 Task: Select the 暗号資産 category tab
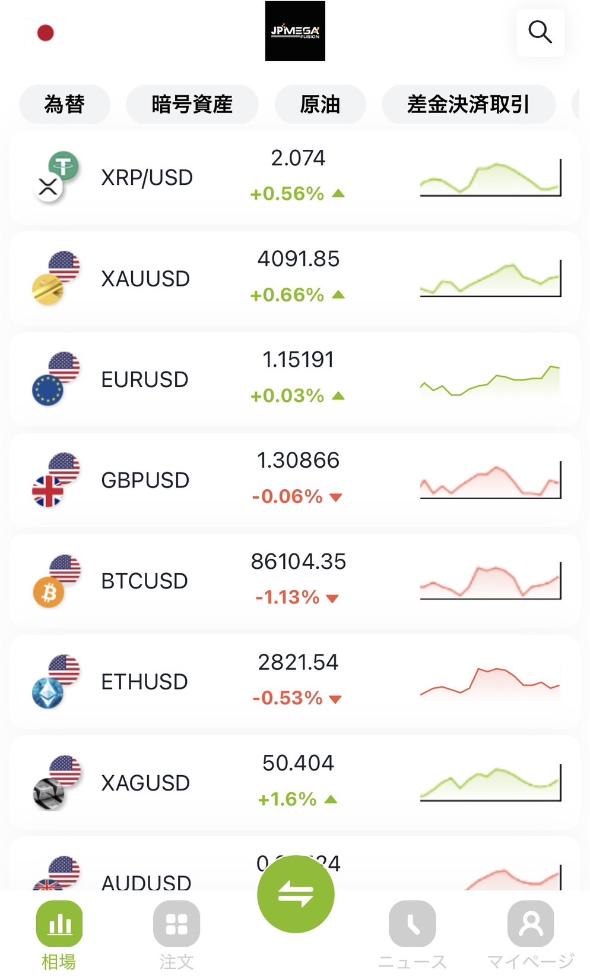pos(192,105)
